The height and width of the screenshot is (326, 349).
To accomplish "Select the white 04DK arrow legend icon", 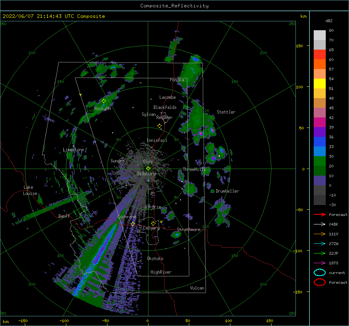I will [320, 224].
